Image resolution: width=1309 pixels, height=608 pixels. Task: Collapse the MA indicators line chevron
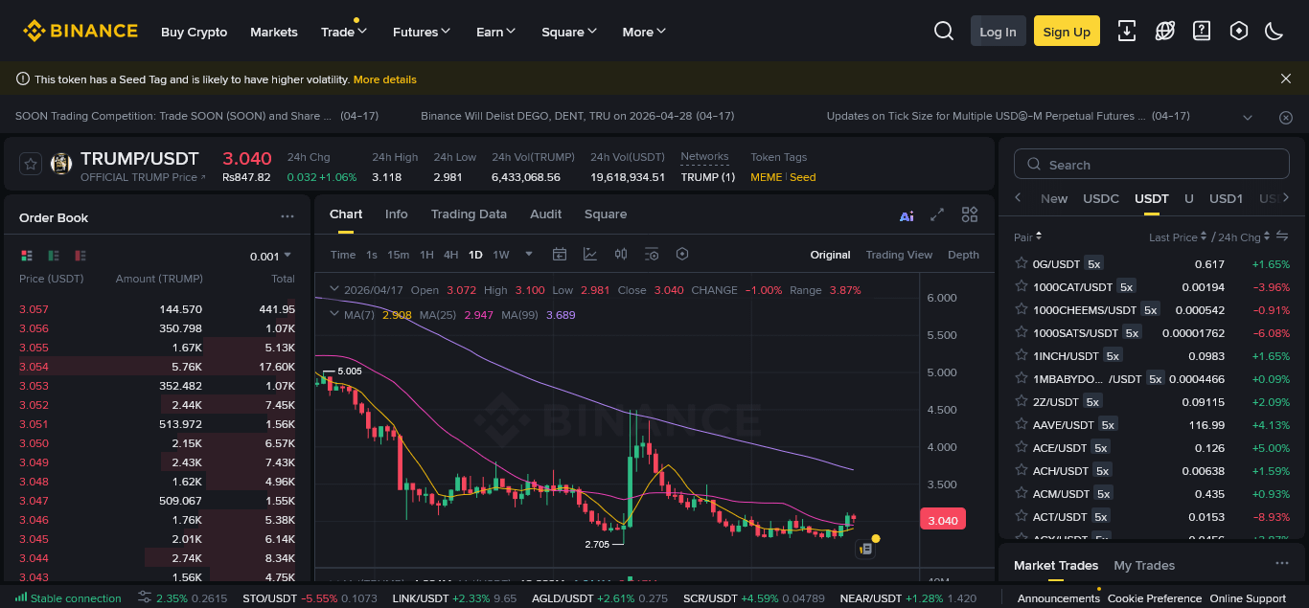pos(334,314)
